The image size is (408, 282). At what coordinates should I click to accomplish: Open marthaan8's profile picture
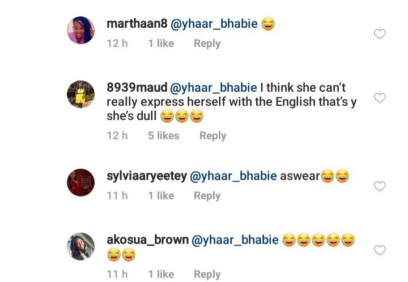[80, 30]
